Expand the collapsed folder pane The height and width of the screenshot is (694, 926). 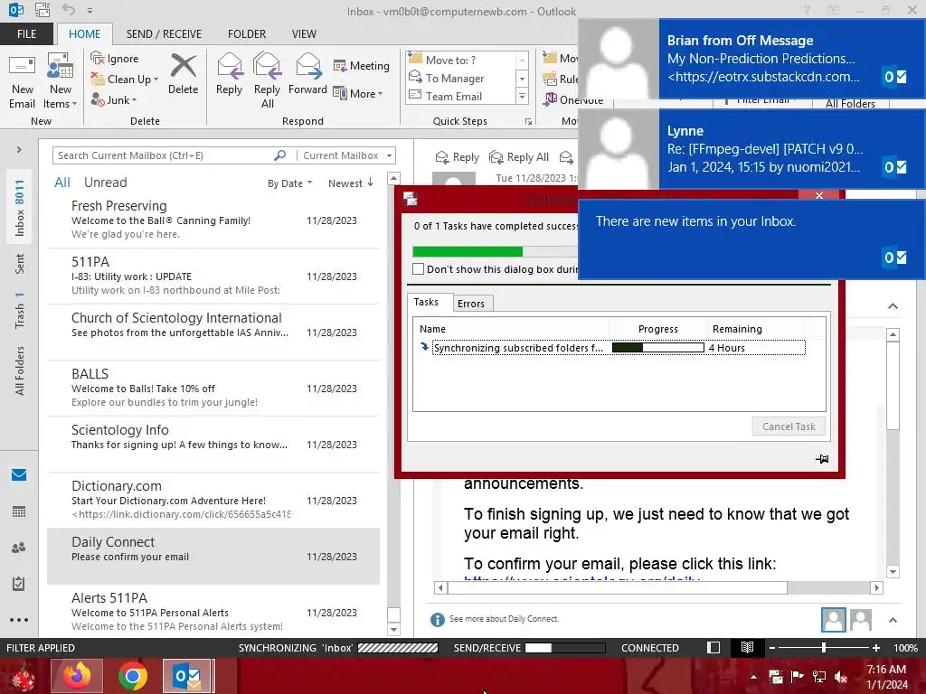19,149
